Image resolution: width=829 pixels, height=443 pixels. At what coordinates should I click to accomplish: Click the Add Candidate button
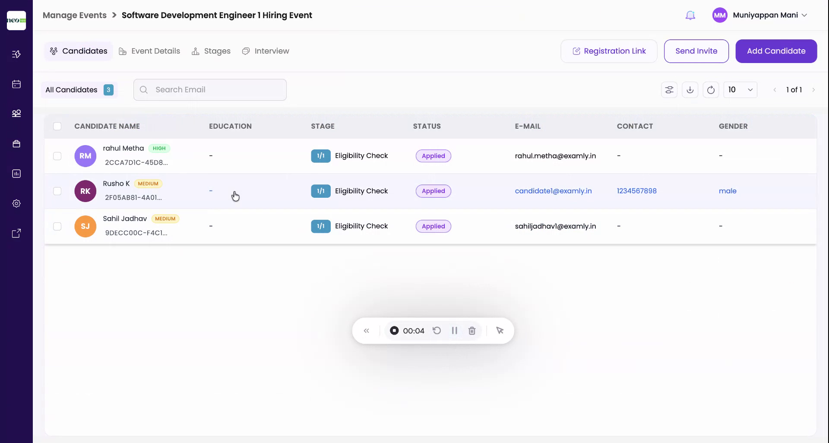[776, 51]
